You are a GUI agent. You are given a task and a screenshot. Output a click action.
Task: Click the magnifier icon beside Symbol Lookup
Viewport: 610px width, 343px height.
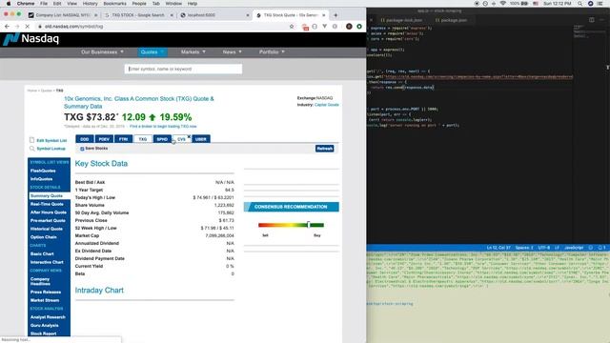tap(31, 149)
